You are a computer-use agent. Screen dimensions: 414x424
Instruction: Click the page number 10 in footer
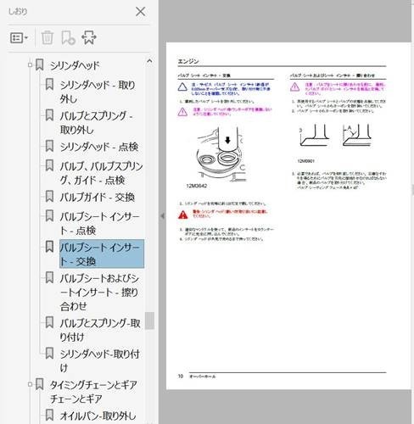point(181,377)
